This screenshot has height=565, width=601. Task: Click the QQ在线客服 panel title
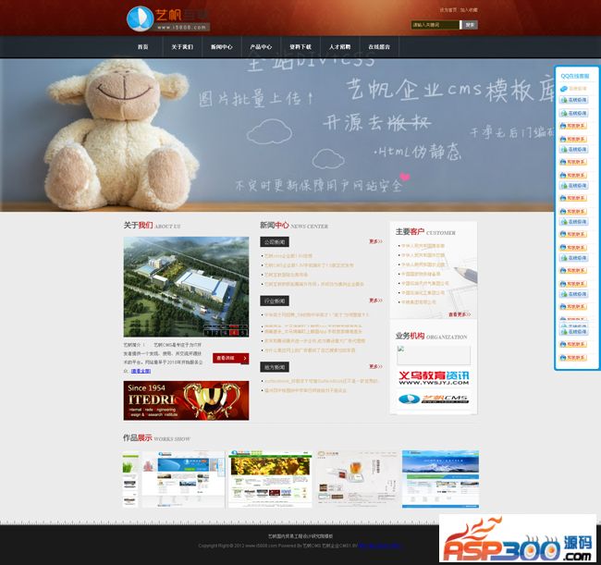[574, 76]
